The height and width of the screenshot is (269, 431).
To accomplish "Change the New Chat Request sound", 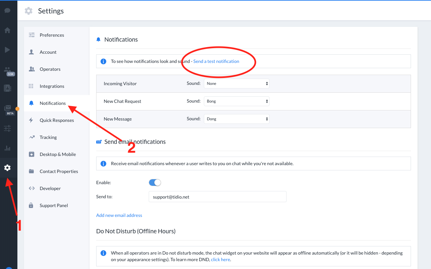I will [x=236, y=101].
